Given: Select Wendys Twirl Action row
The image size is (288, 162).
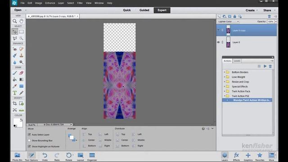Looking at the screenshot, I should [x=247, y=100].
